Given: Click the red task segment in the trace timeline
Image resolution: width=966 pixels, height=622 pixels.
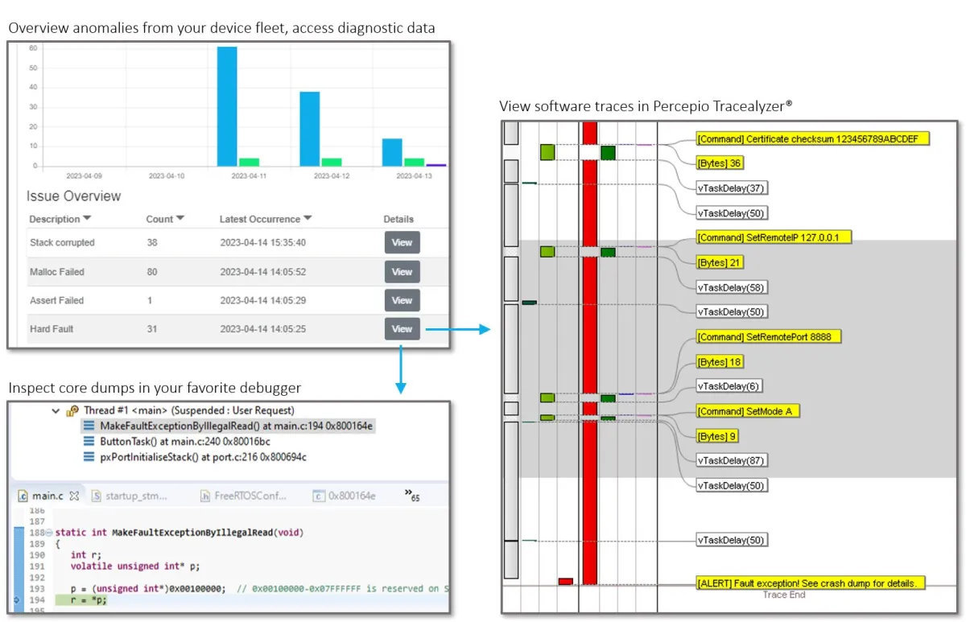Looking at the screenshot, I should (x=590, y=322).
